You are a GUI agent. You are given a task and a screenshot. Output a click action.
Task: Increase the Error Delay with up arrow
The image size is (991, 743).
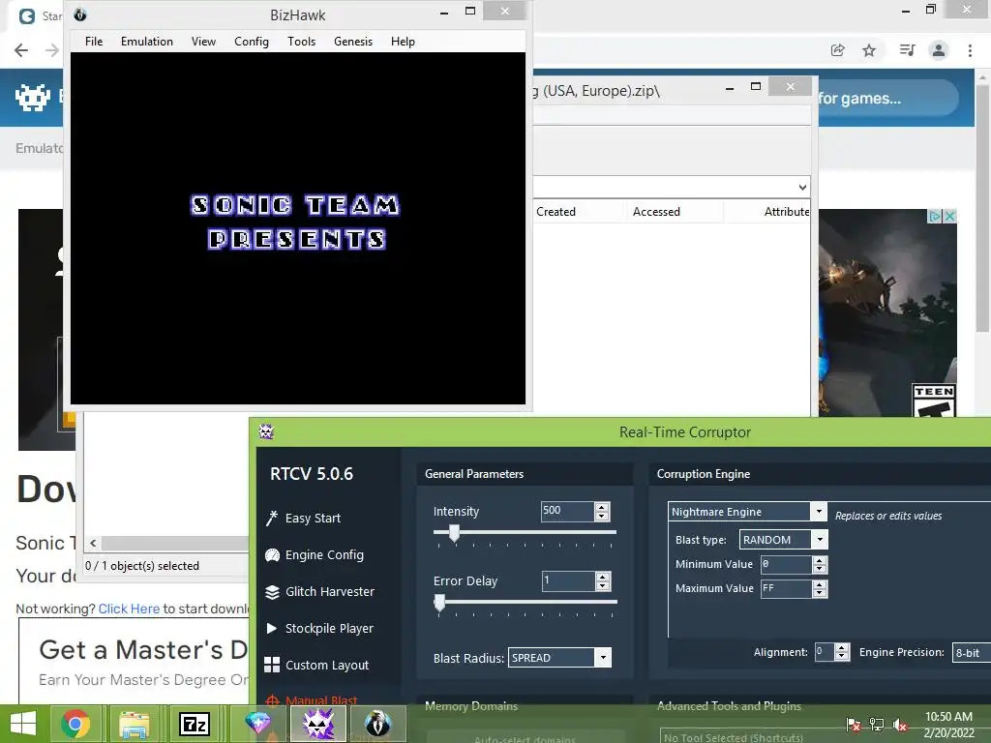point(602,577)
